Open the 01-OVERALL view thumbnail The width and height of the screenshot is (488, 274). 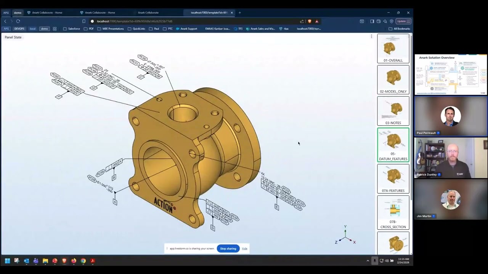pyautogui.click(x=393, y=48)
